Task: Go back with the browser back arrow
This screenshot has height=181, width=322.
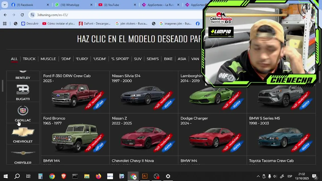Action: [x=5, y=15]
